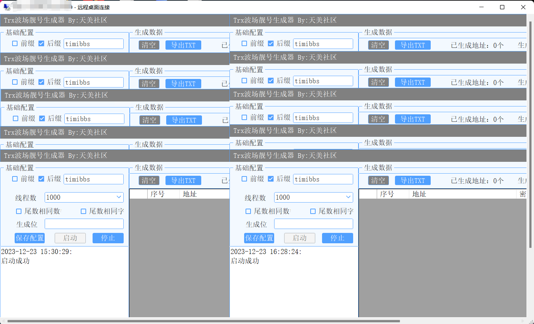Viewport: 534px width, 324px height.
Task: Enable 尾数相同字 in the 16:28:24 log panel
Action: point(313,211)
